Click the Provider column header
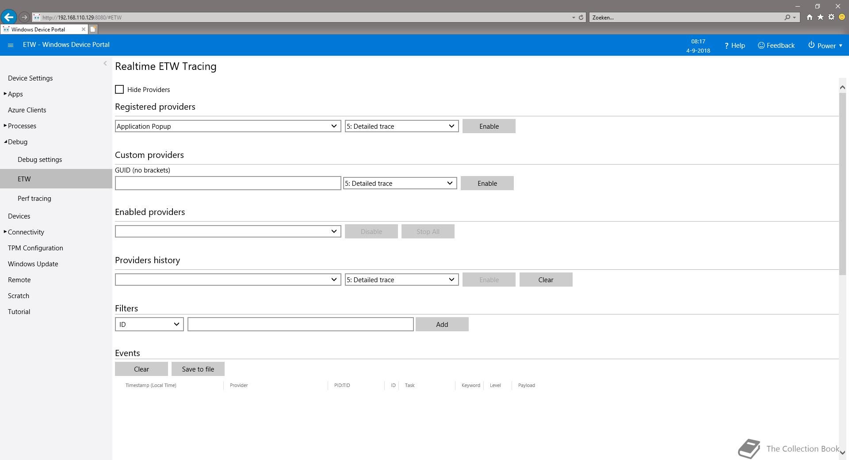849x460 pixels. [x=239, y=385]
